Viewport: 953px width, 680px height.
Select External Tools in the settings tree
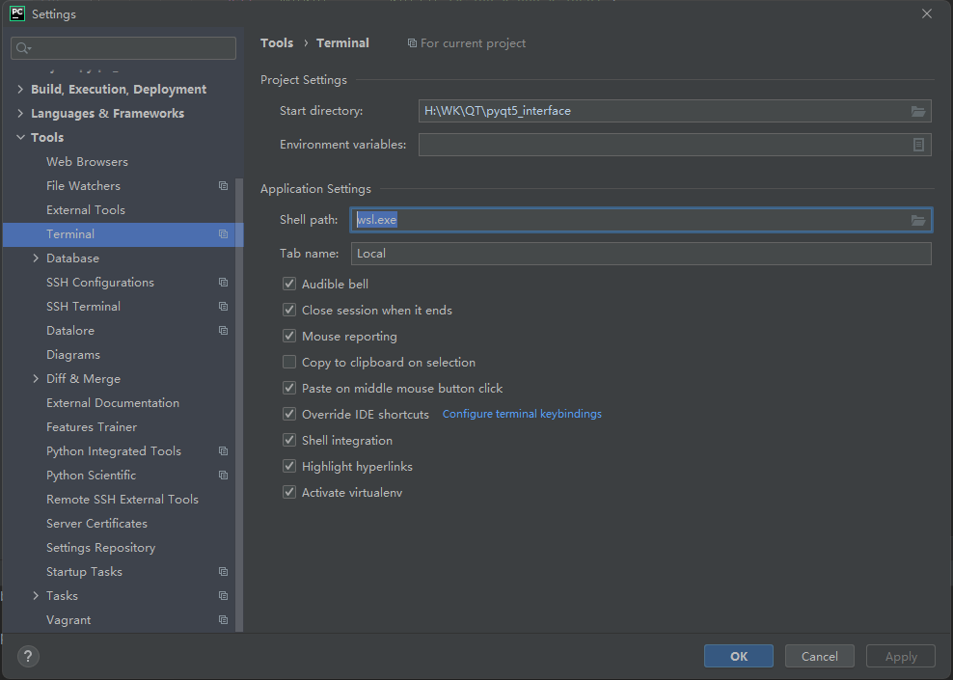(x=86, y=210)
